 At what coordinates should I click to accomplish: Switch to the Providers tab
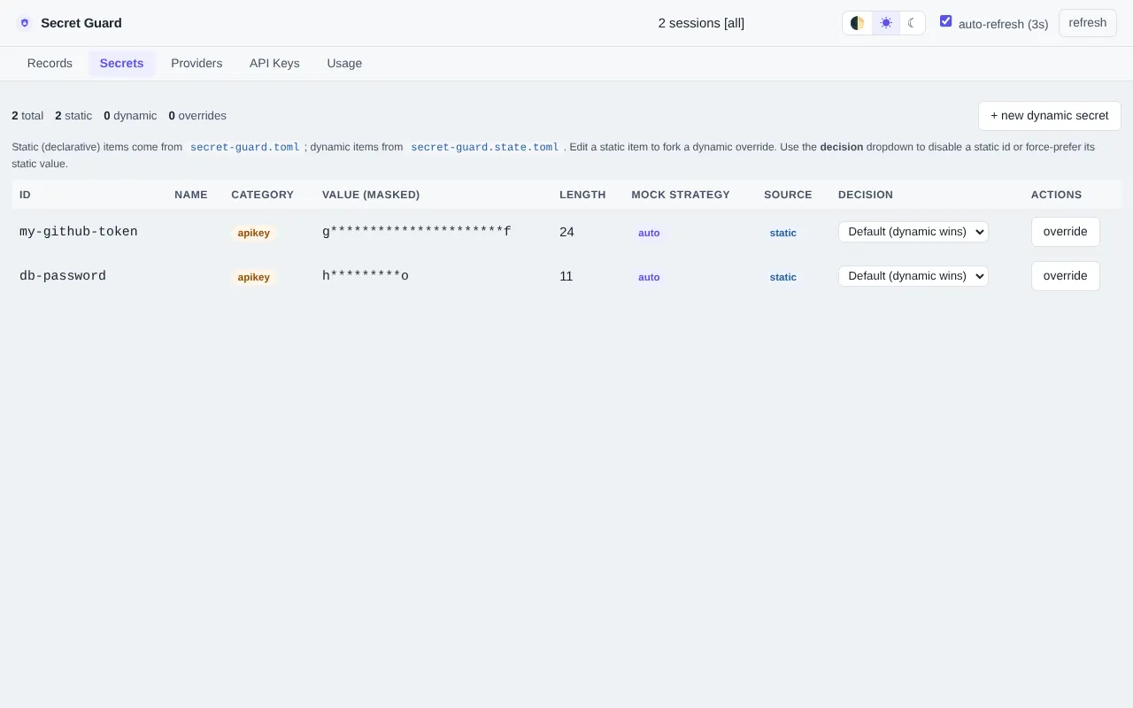(197, 64)
